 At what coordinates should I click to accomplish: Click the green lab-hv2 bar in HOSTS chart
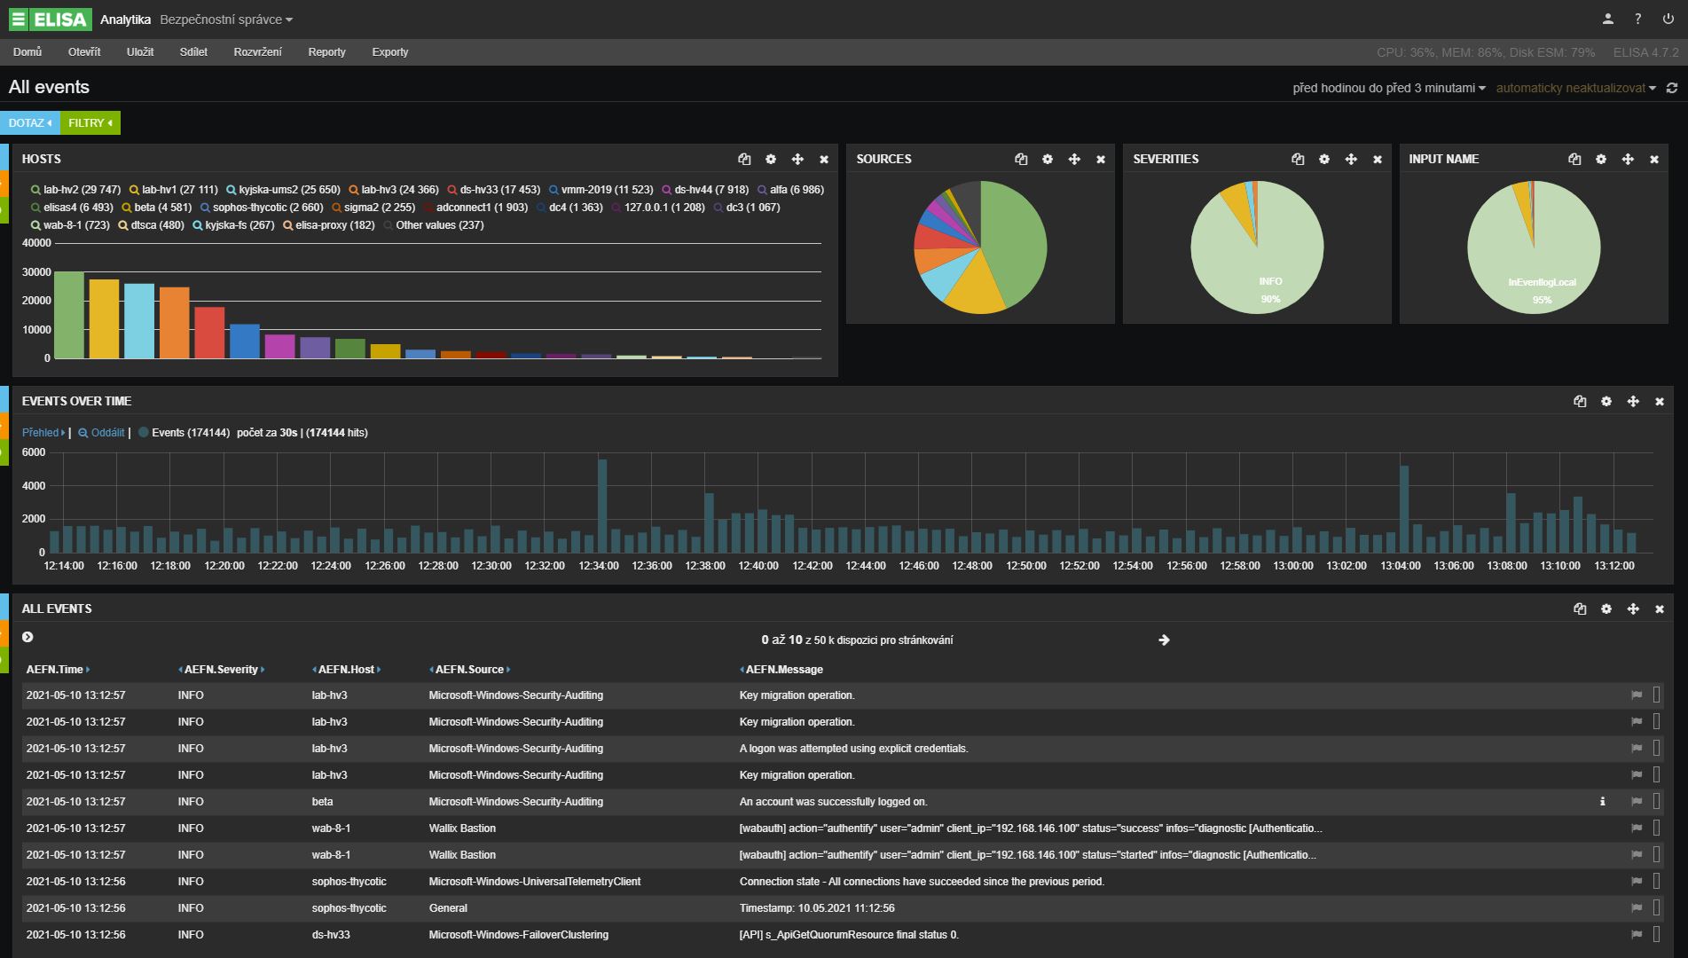tap(69, 315)
